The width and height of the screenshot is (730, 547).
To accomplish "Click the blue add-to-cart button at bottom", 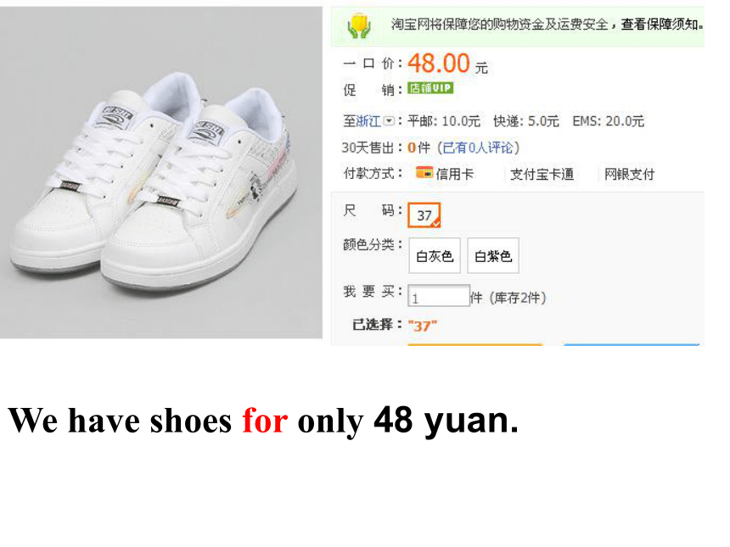I will click(x=632, y=344).
